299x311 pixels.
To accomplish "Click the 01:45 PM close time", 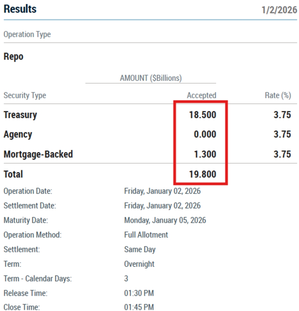I will click(139, 307).
